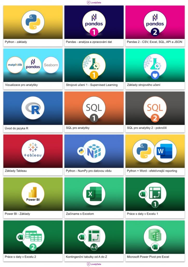188x267 pixels.
Task: Click the Power BI logo icon
Action: (x=33, y=194)
